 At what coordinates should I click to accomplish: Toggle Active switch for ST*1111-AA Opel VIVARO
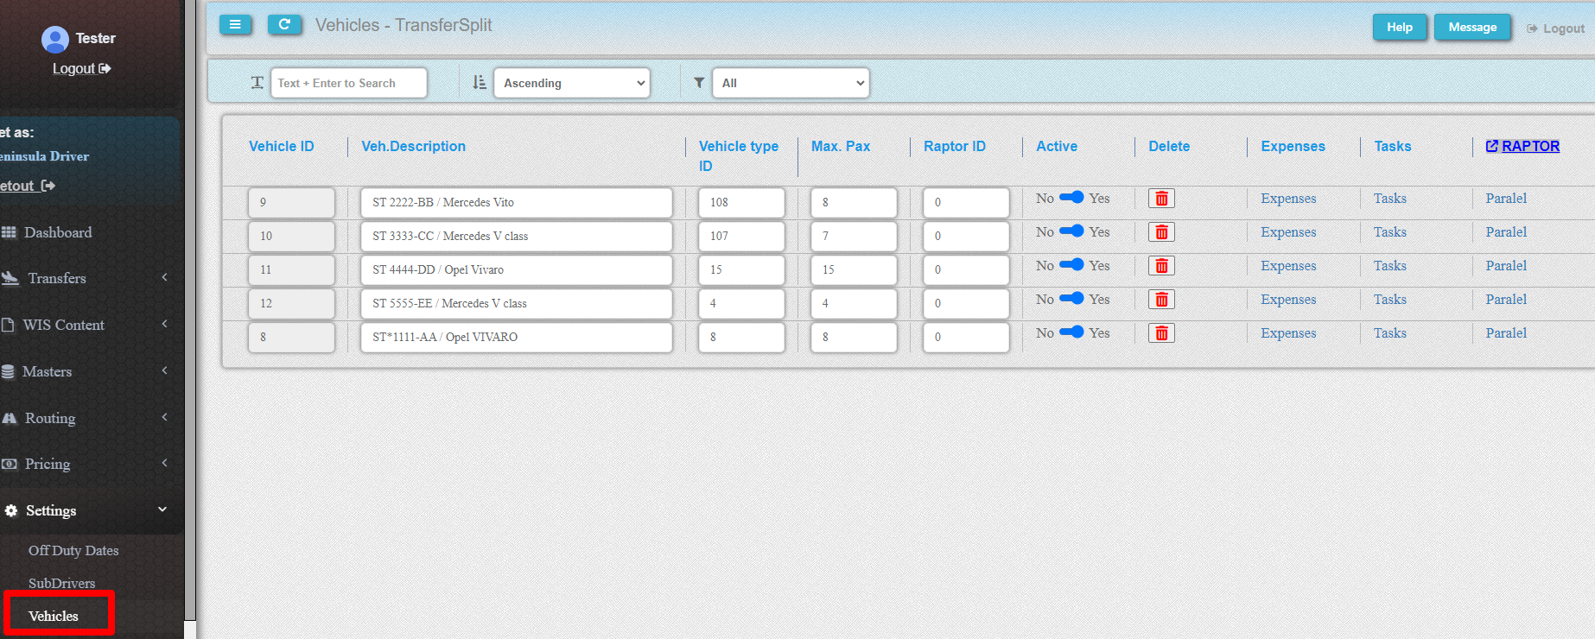pyautogui.click(x=1071, y=332)
